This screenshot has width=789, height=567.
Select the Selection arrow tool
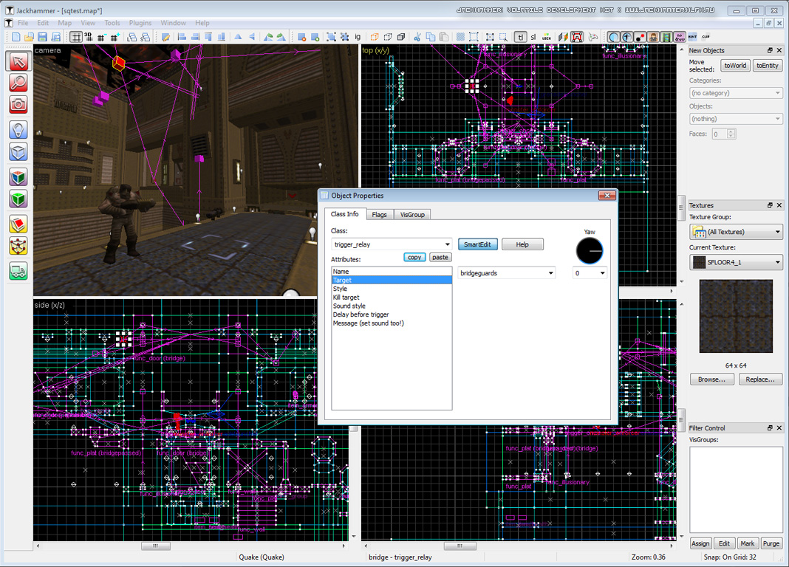pyautogui.click(x=18, y=61)
